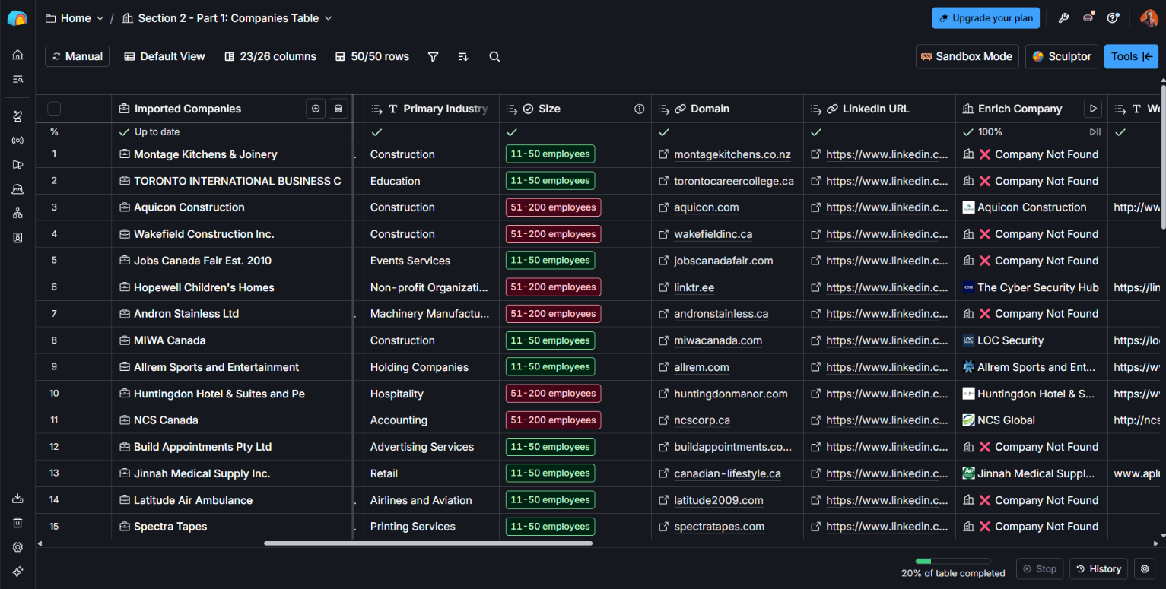Open the filter funnel icon
The width and height of the screenshot is (1166, 589).
[433, 57]
